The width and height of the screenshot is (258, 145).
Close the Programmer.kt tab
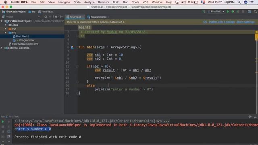(x=108, y=17)
